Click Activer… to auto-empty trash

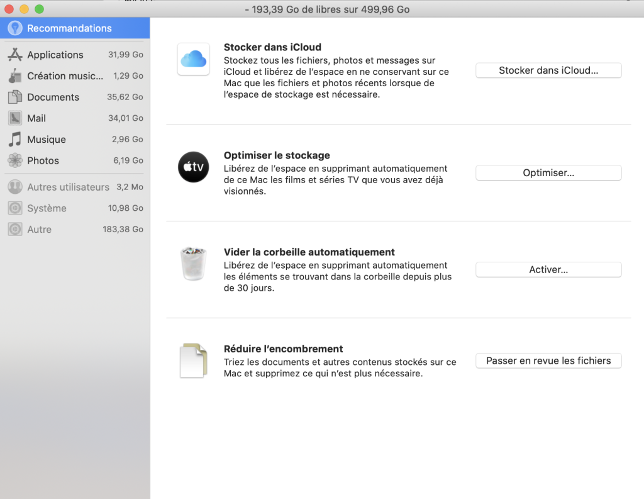click(x=548, y=269)
